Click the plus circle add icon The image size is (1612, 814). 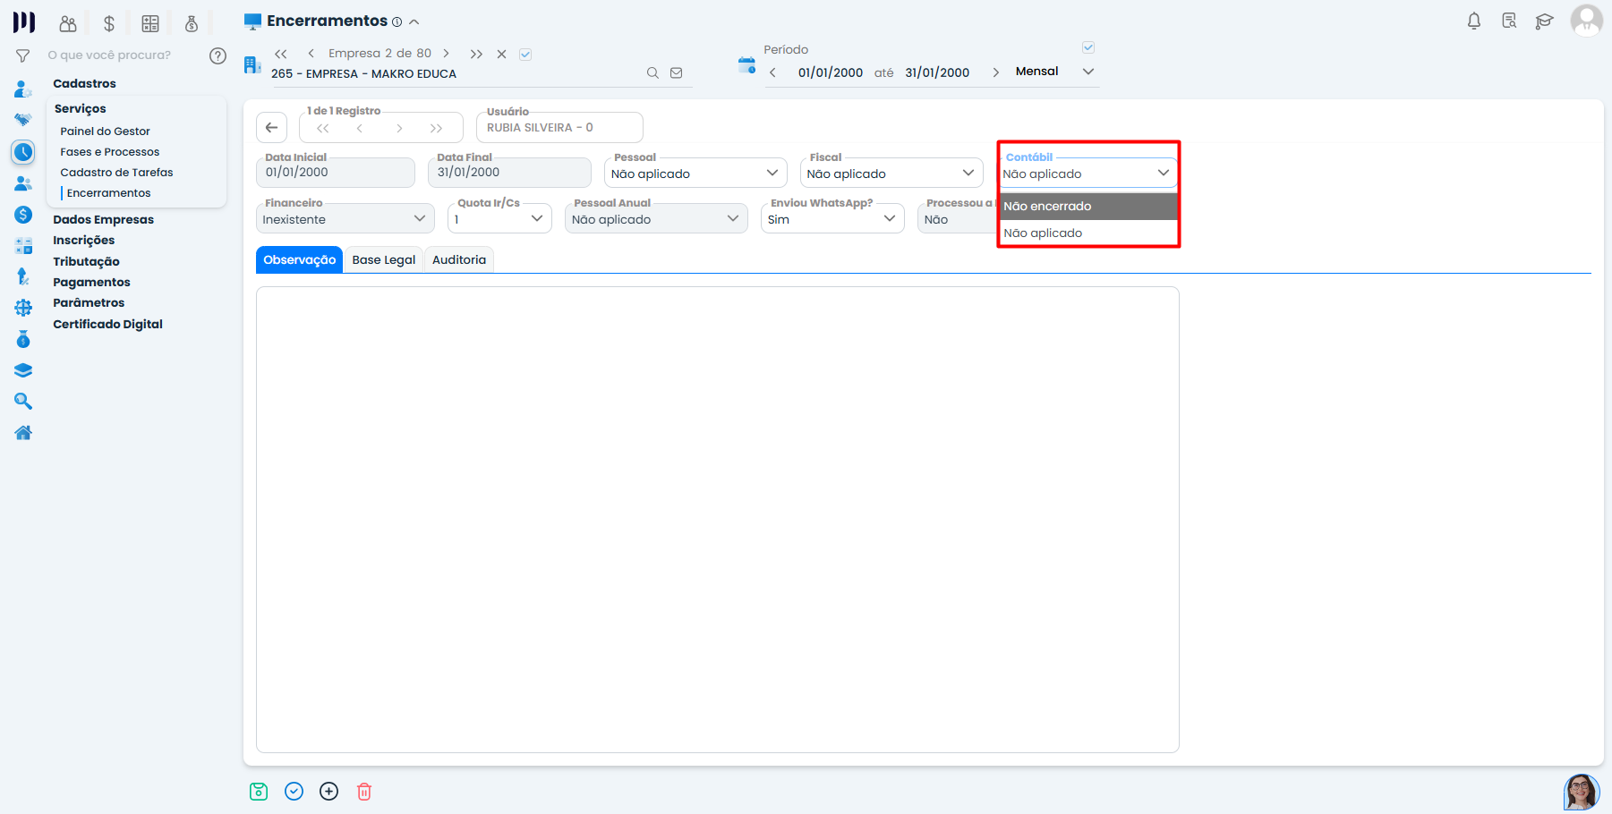click(329, 792)
